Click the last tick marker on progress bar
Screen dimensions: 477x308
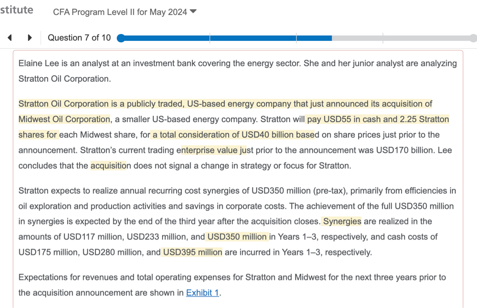point(382,38)
